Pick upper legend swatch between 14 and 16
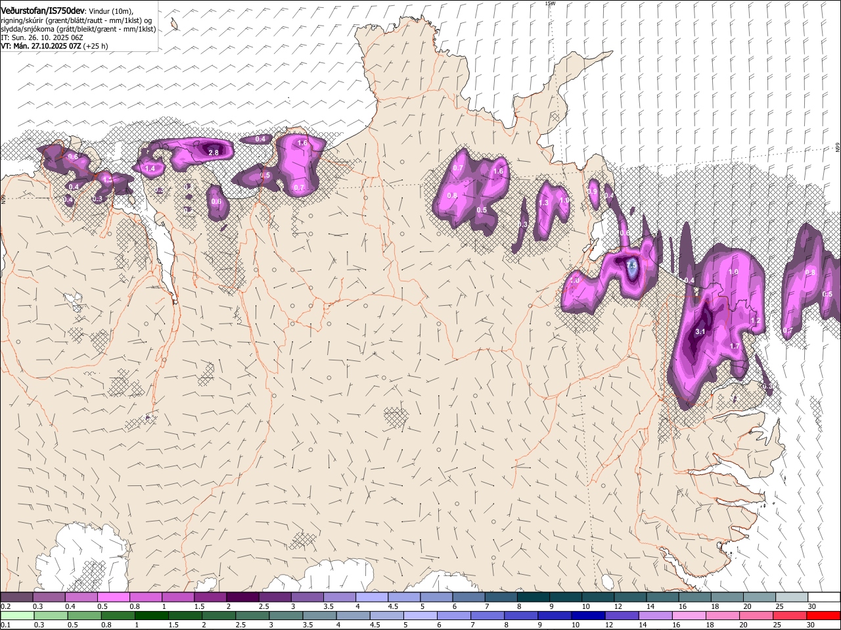Viewport: 841px width, 630px height. (x=662, y=596)
